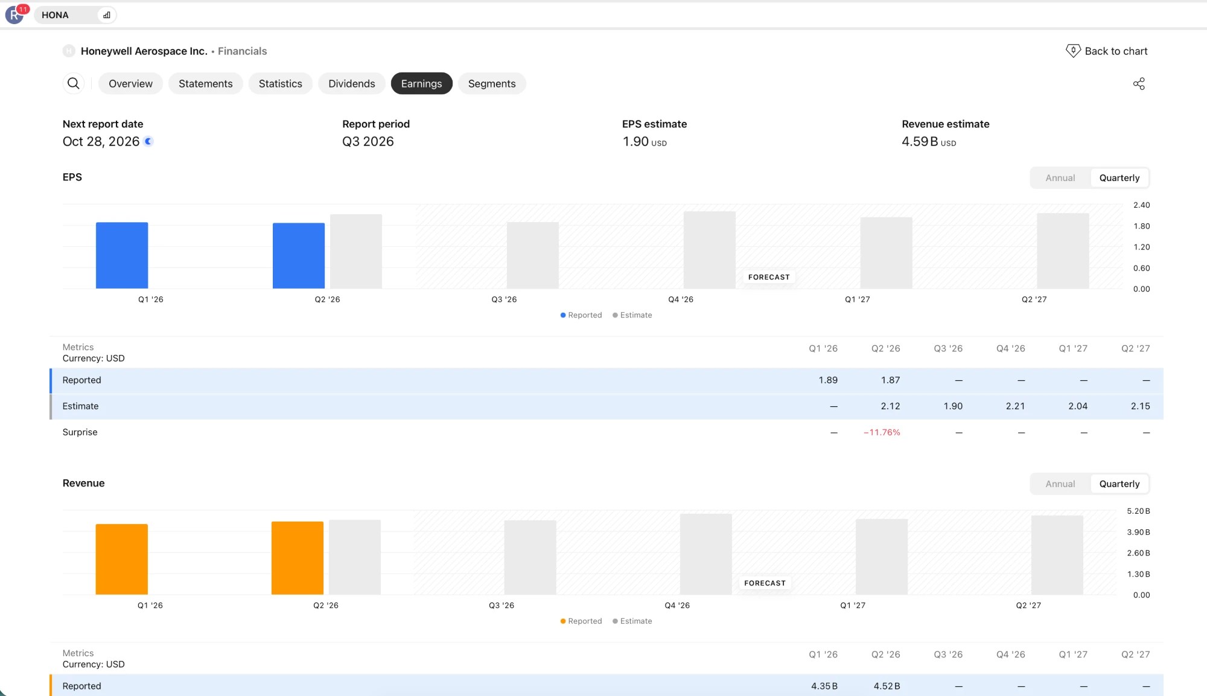This screenshot has width=1207, height=696.
Task: Switch EPS chart to Annual
Action: (1060, 178)
